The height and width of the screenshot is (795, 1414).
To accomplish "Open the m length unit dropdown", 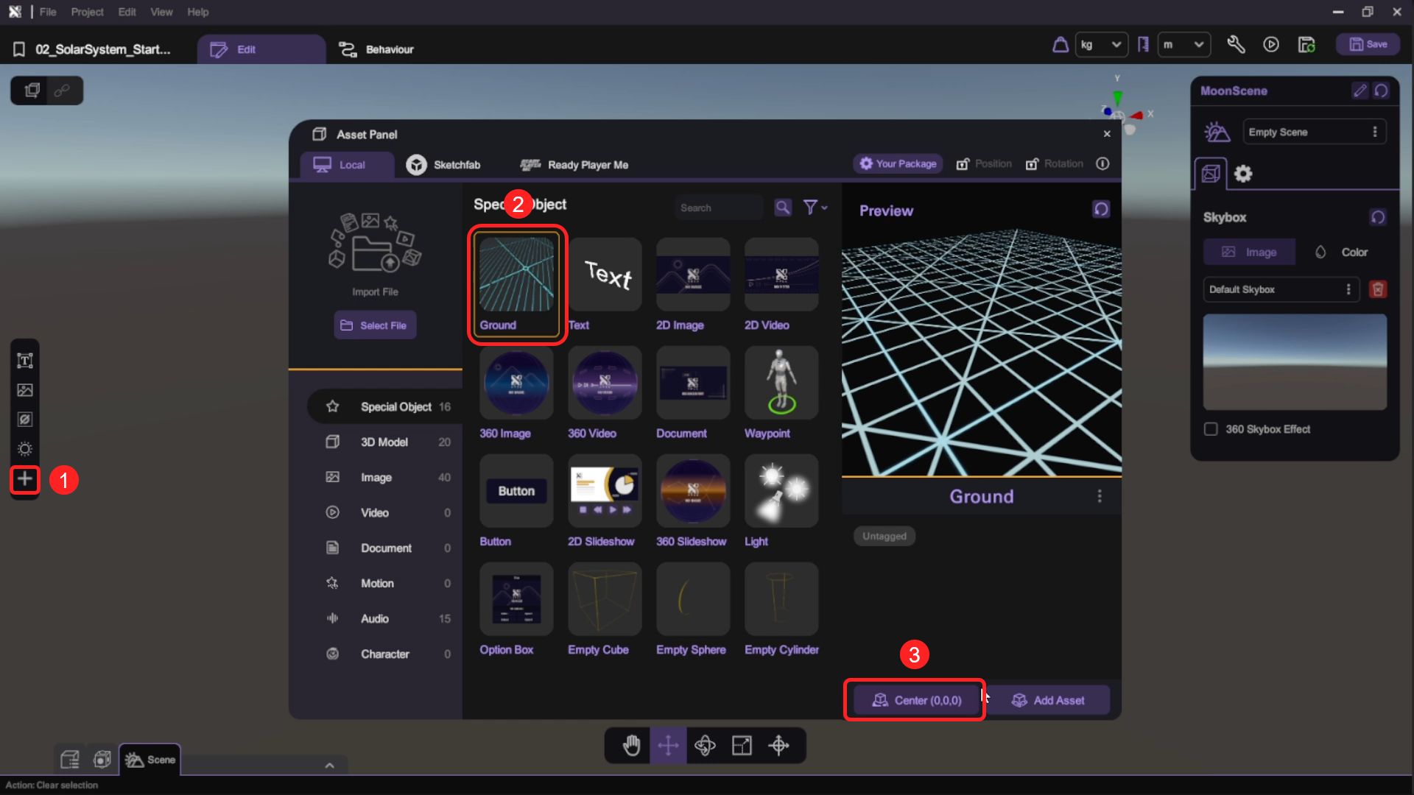I will pyautogui.click(x=1183, y=45).
